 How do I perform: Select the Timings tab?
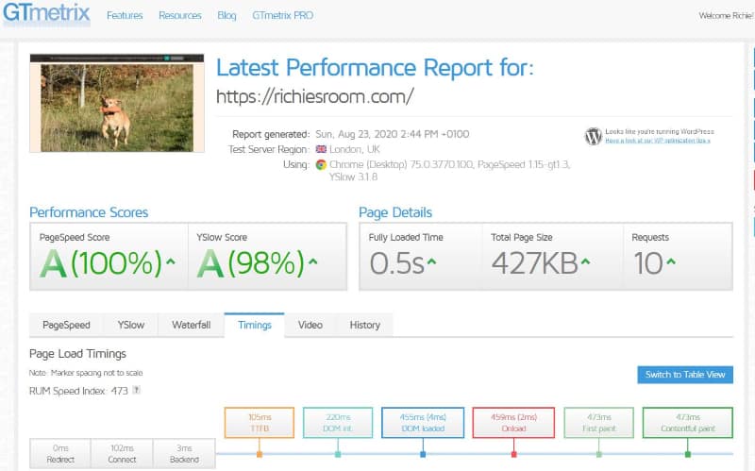(255, 325)
